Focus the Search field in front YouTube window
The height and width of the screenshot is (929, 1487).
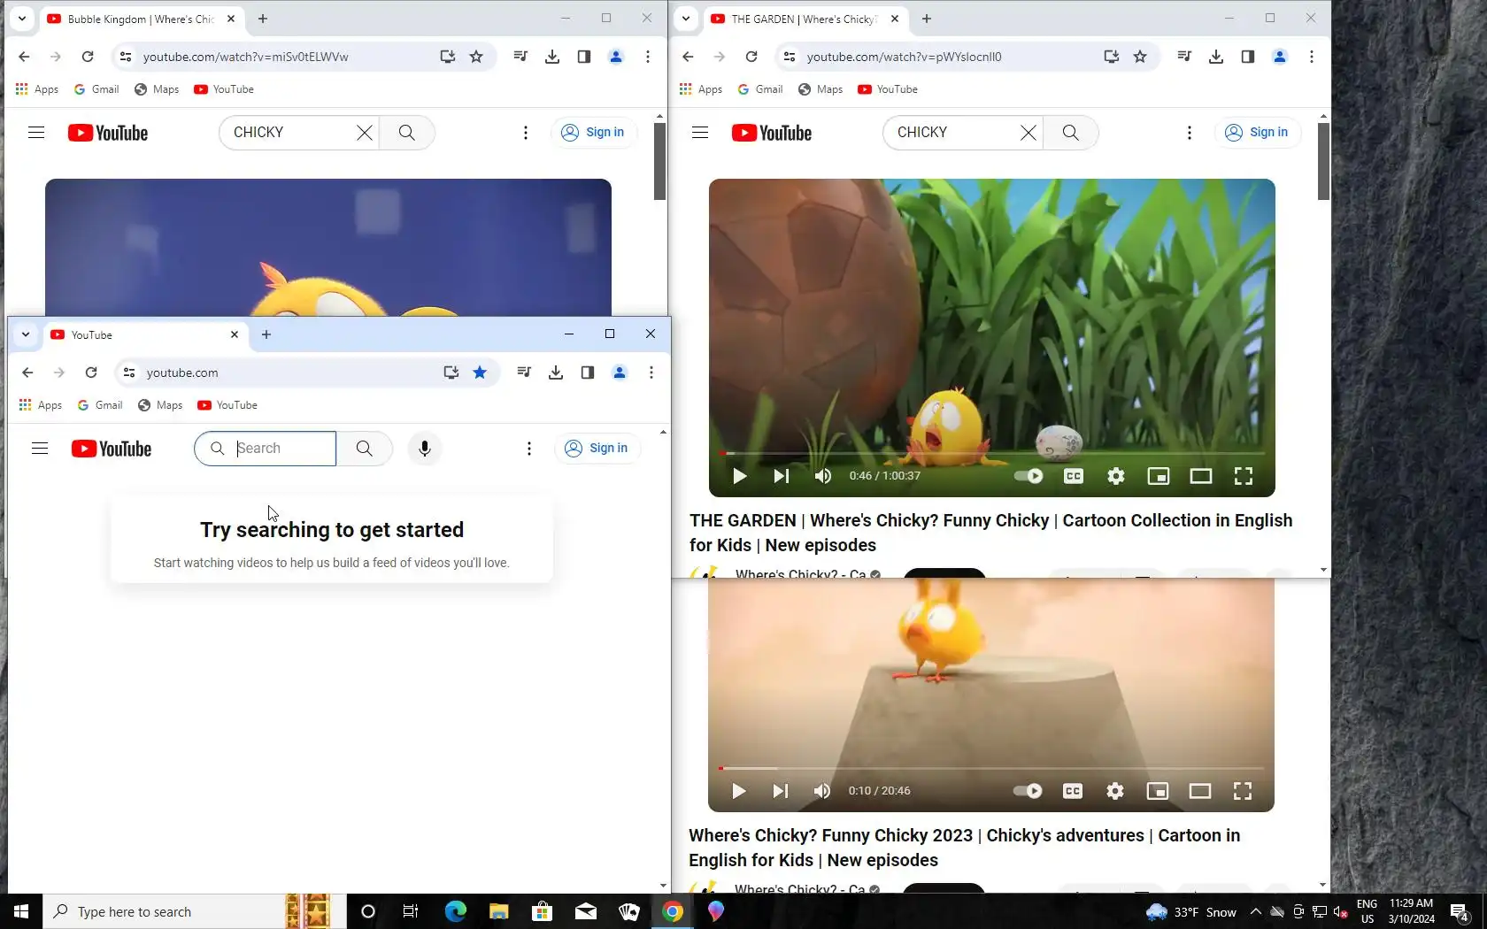(x=266, y=449)
